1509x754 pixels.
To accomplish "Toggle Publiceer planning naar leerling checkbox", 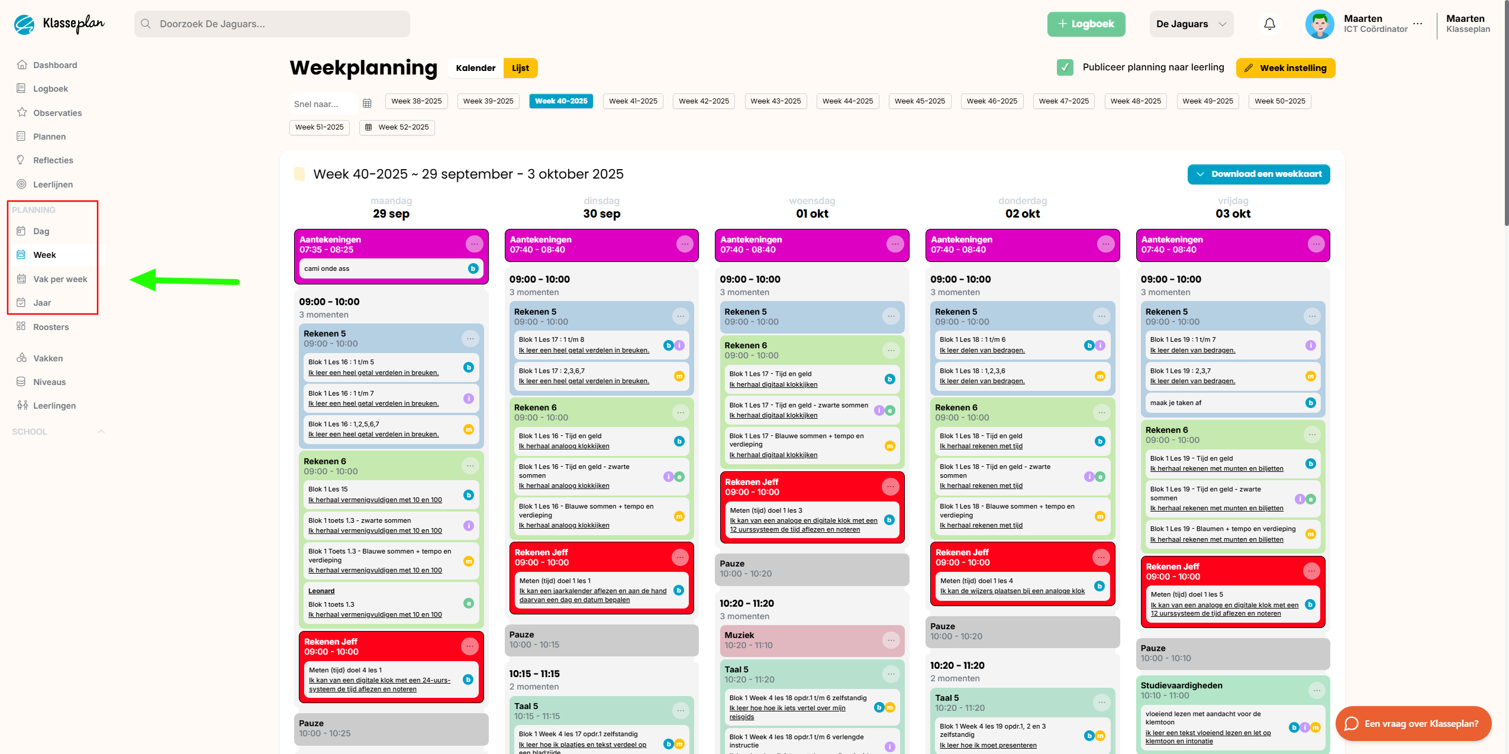I will [1065, 67].
